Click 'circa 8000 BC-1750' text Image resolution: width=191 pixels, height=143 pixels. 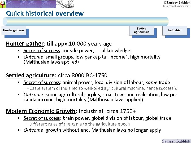click(83, 75)
